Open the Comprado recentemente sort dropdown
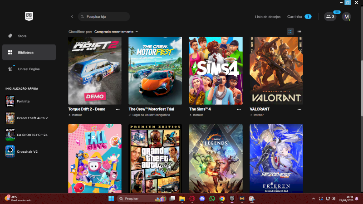363x204 pixels. (x=116, y=32)
